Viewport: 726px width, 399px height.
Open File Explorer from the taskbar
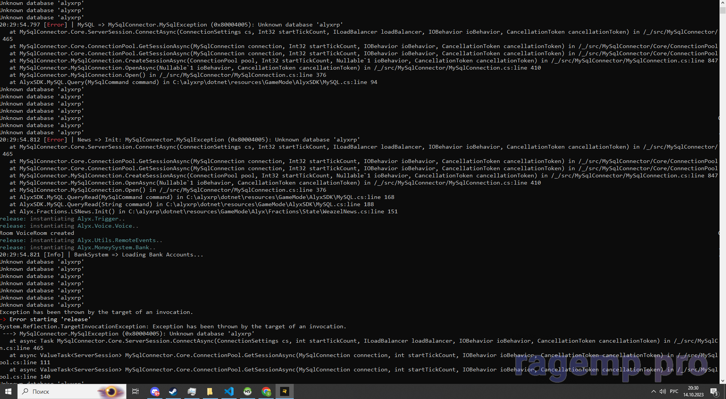point(210,391)
